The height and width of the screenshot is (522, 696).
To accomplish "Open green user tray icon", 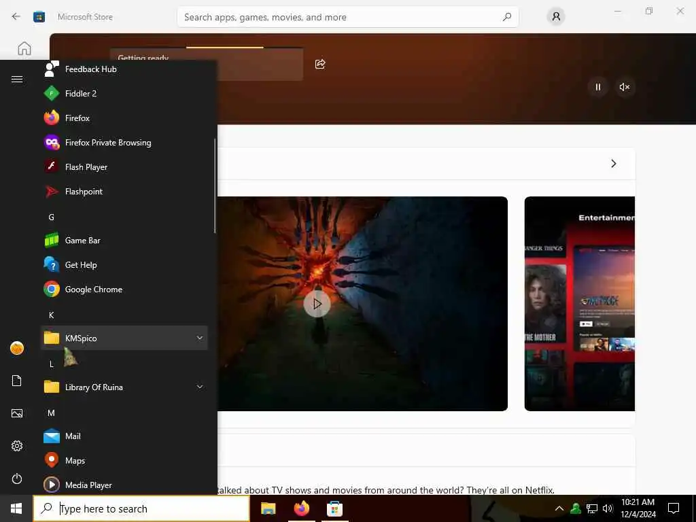I will point(576,508).
